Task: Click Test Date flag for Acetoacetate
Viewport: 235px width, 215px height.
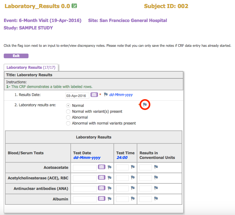Action: [109, 167]
